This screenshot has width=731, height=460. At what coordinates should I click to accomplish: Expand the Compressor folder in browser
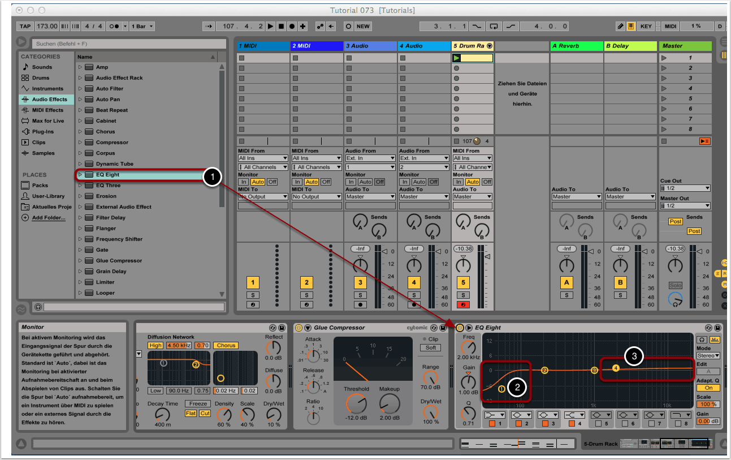pyautogui.click(x=80, y=143)
